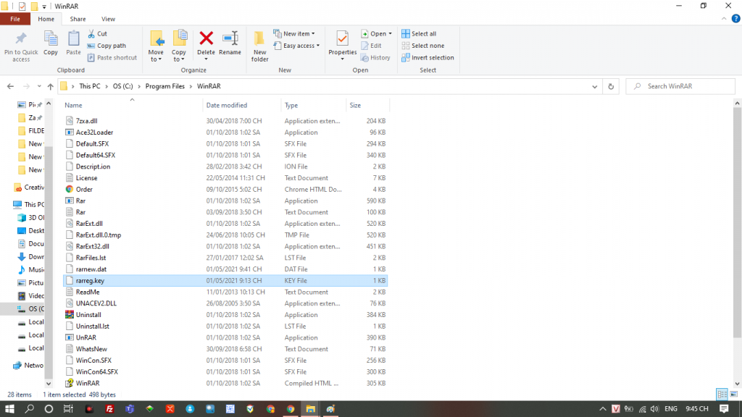The height and width of the screenshot is (417, 742).
Task: Switch to the Home ribbon tab
Action: (46, 19)
